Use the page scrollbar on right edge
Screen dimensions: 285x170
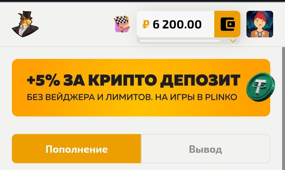click(x=283, y=108)
